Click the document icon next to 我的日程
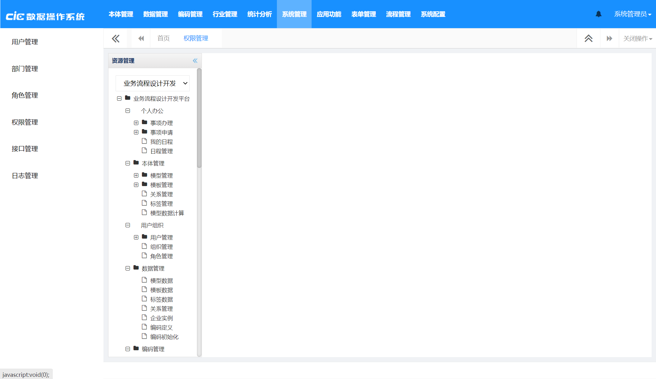Viewport: 656px width, 379px height. pos(144,141)
